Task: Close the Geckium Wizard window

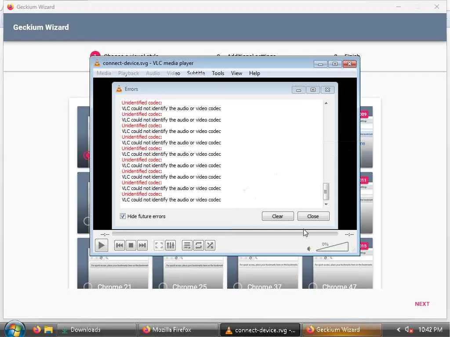Action: pos(437,7)
